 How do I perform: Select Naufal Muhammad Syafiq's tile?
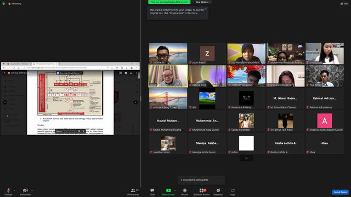coord(168,121)
